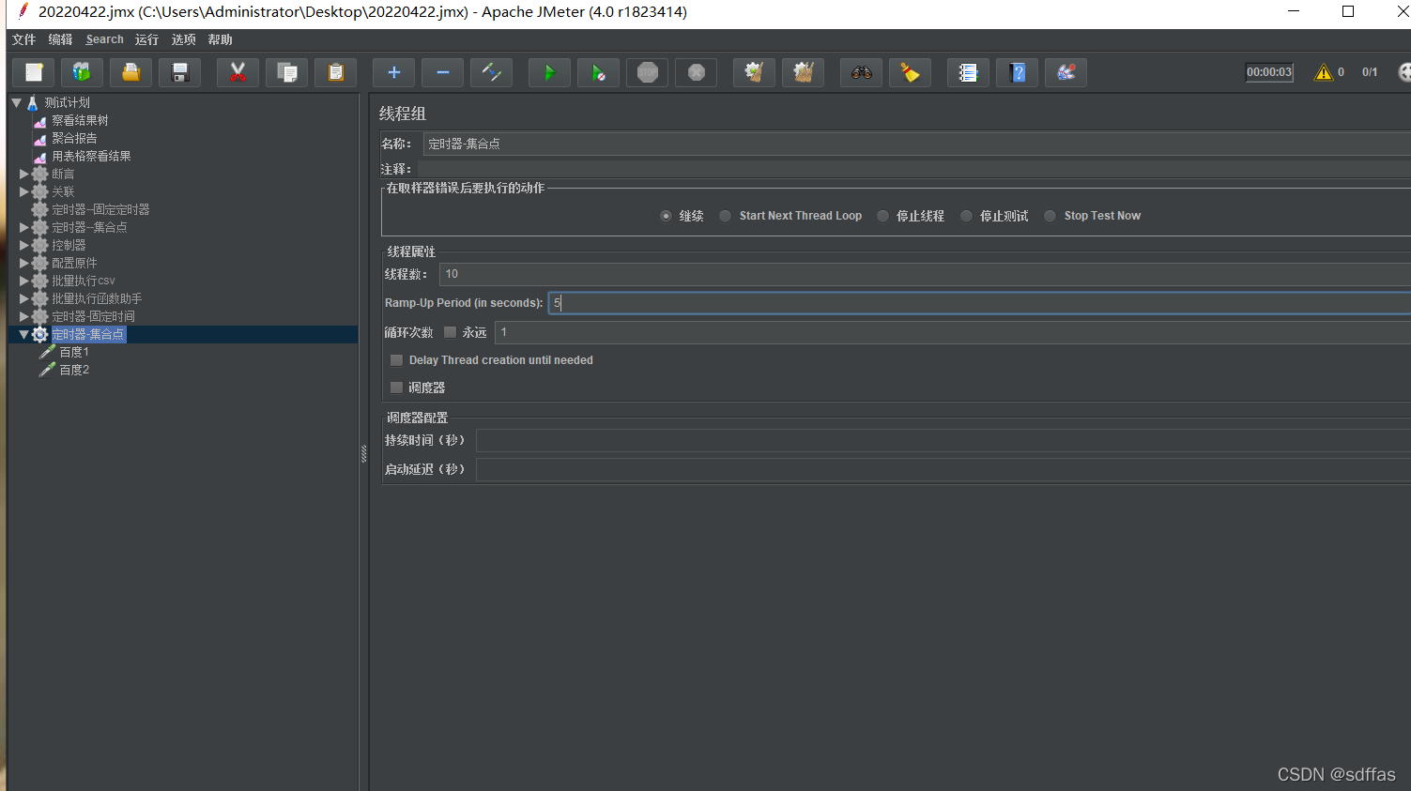The image size is (1411, 791).
Task: Open the Function helper dialog icon
Action: coord(969,72)
